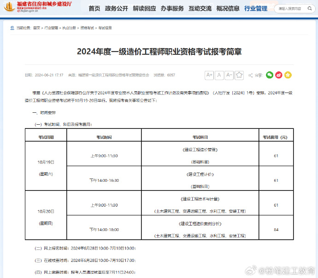Go to 办事服务 in top navigation
The height and width of the screenshot is (278, 318).
tap(172, 9)
